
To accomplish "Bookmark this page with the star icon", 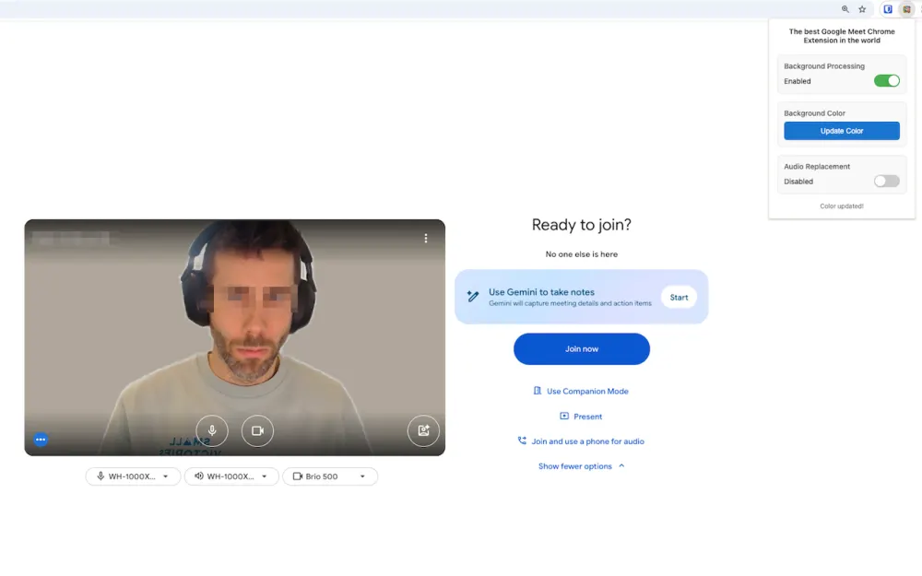I will tap(862, 9).
